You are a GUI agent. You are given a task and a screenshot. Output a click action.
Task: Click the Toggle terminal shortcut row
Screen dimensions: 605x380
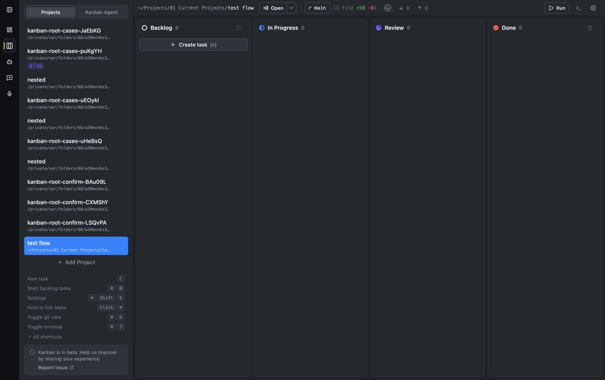(x=76, y=327)
